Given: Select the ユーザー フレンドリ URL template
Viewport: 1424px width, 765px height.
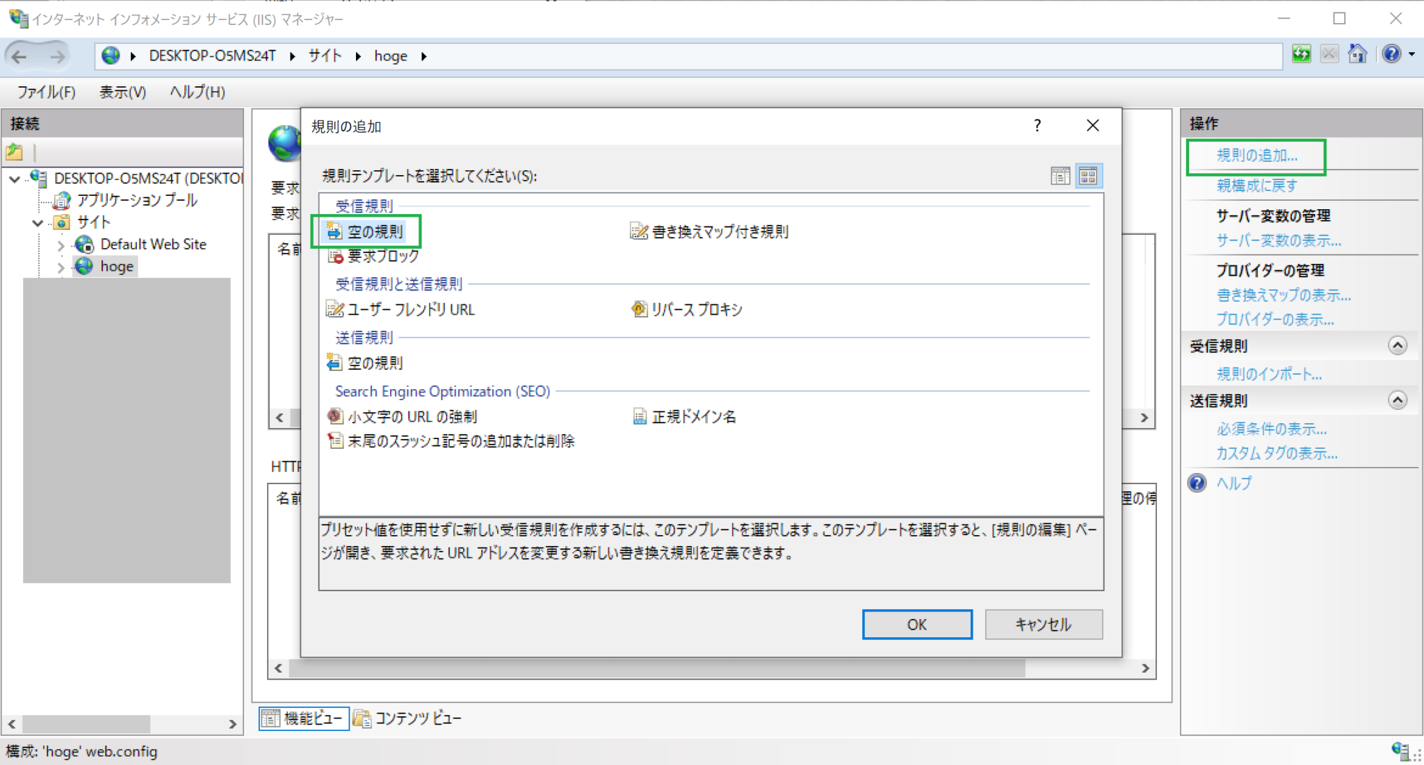Looking at the screenshot, I should [x=410, y=309].
